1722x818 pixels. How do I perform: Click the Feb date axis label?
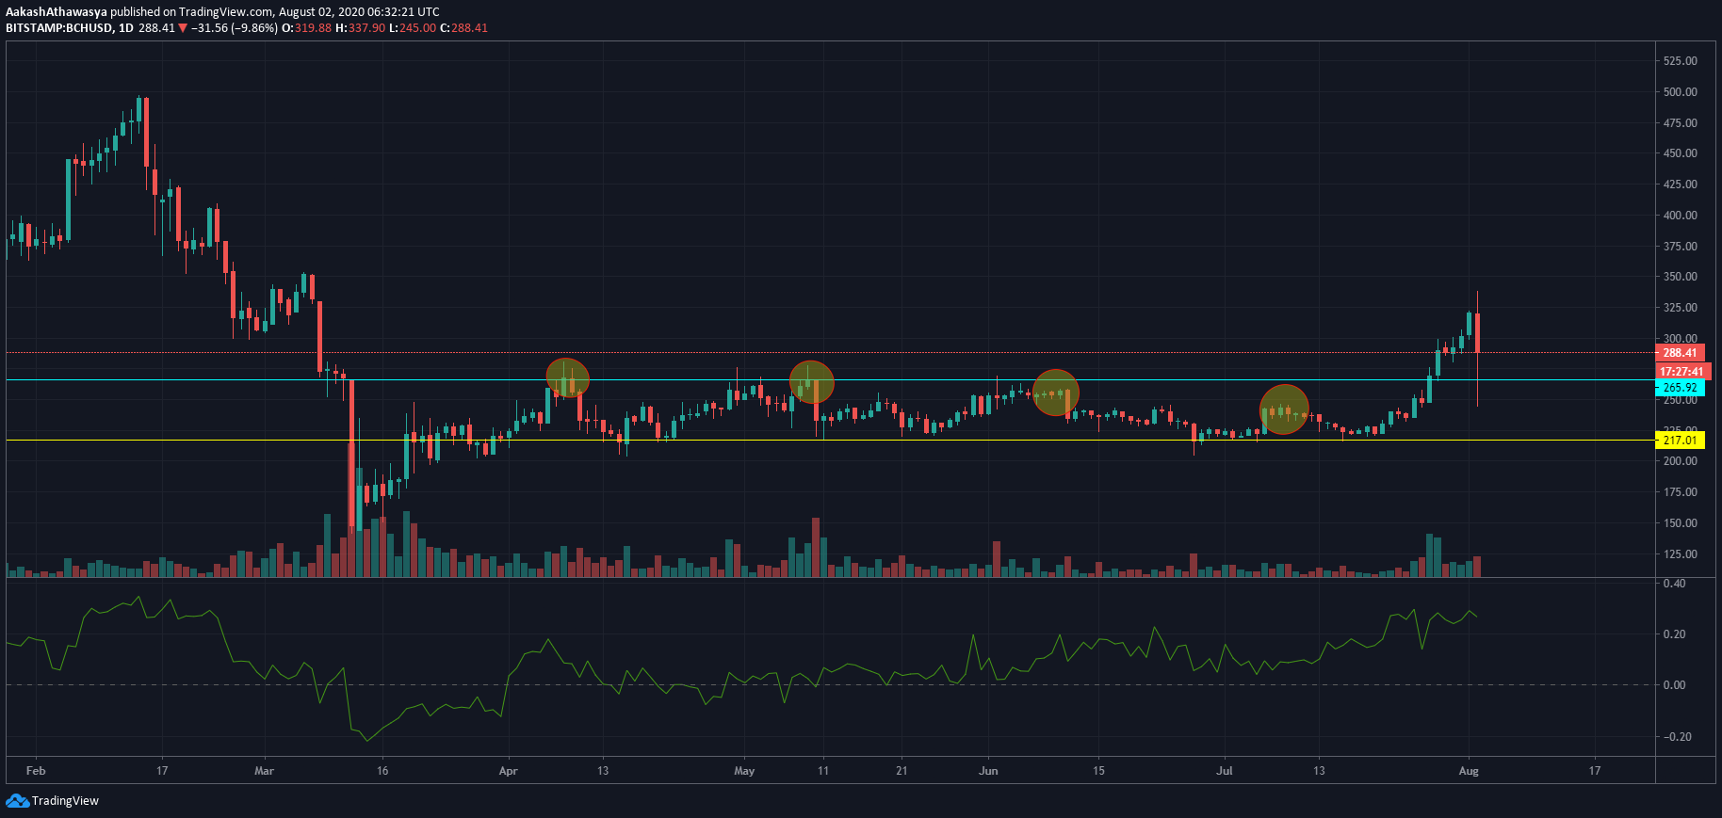[36, 771]
